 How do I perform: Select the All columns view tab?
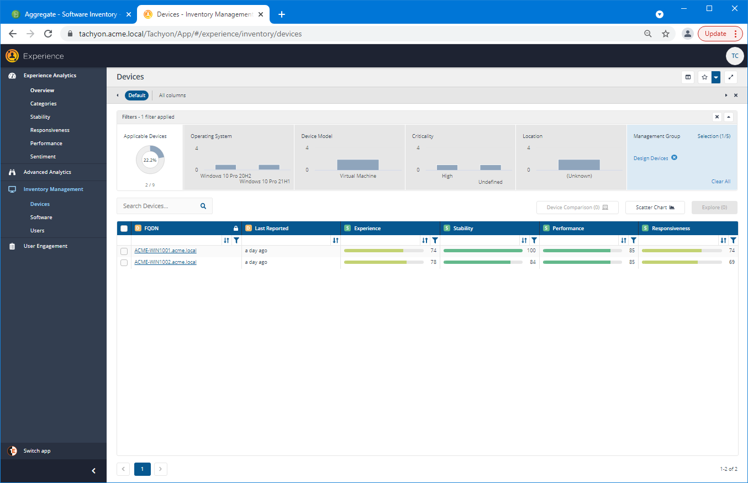click(x=172, y=95)
